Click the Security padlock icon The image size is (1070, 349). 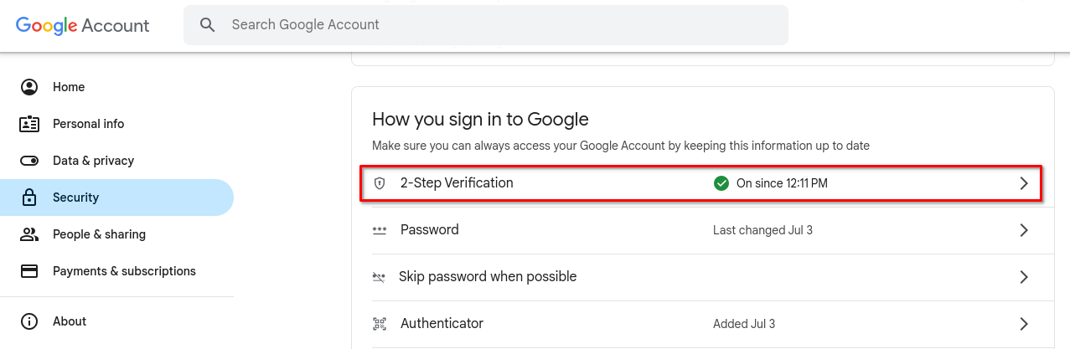click(29, 198)
